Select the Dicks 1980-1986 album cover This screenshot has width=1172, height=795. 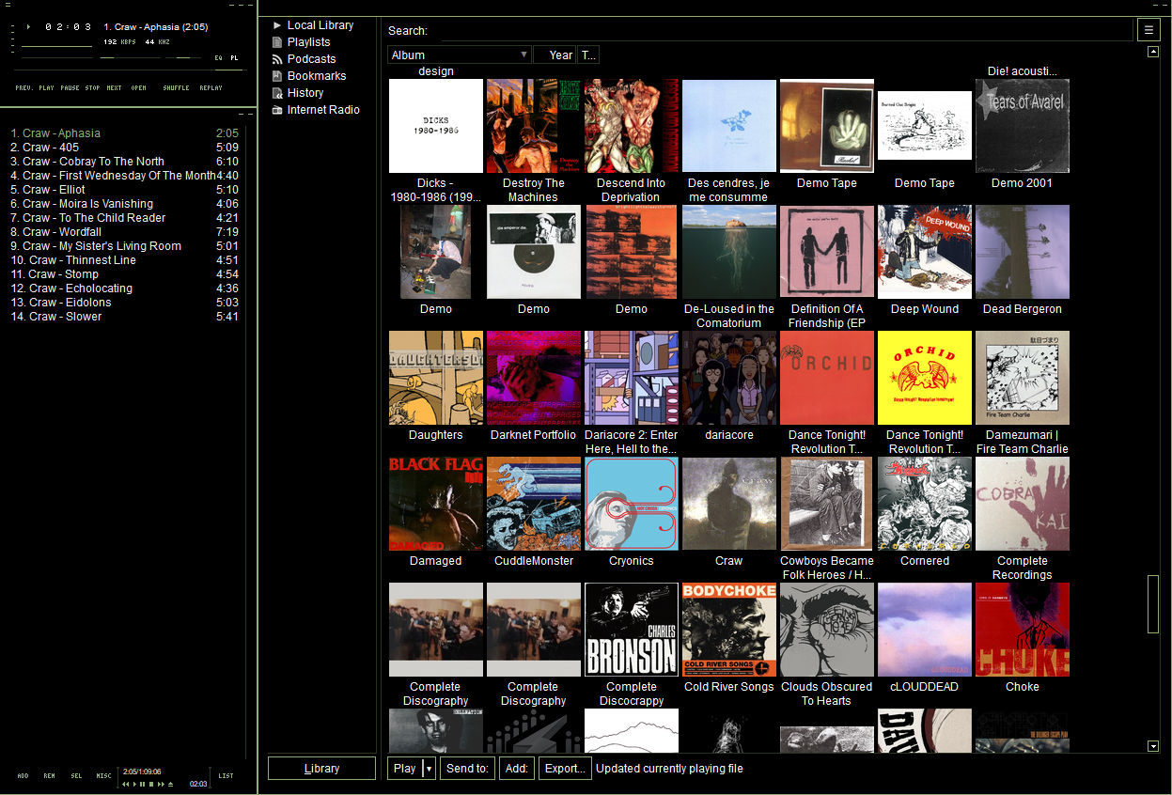point(436,126)
